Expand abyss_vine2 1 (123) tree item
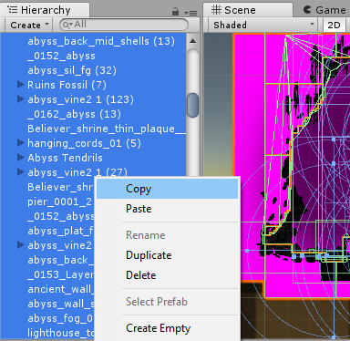350x341 pixels. coord(20,99)
